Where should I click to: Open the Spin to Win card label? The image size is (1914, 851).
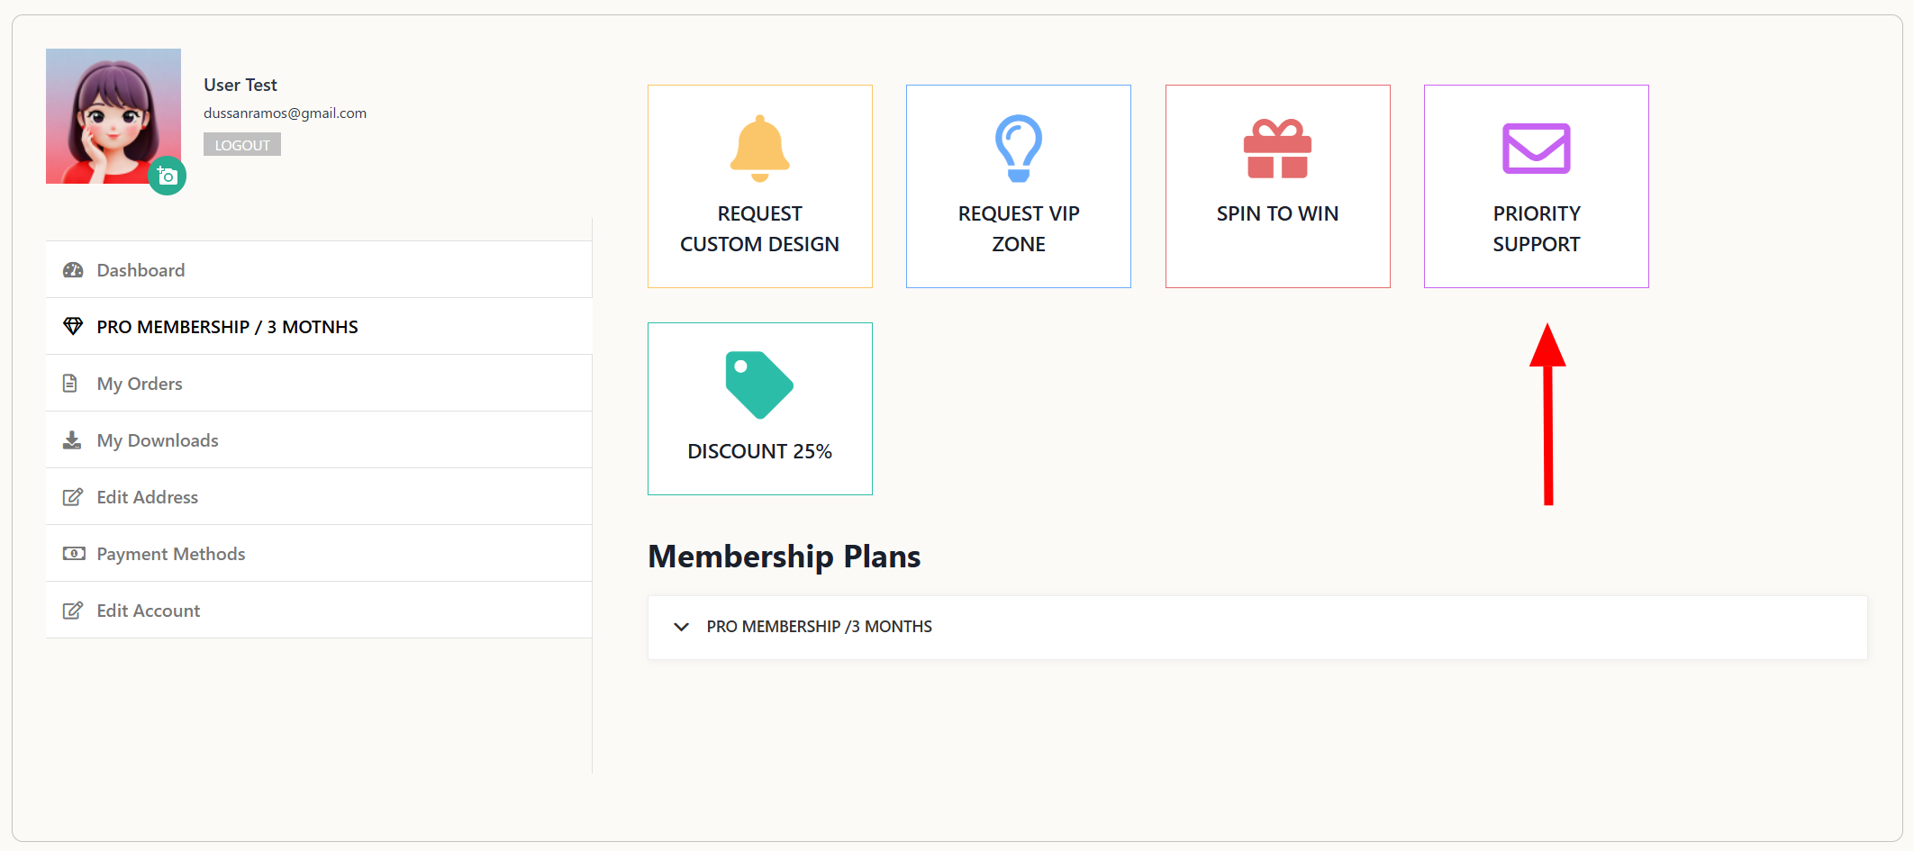click(1277, 213)
